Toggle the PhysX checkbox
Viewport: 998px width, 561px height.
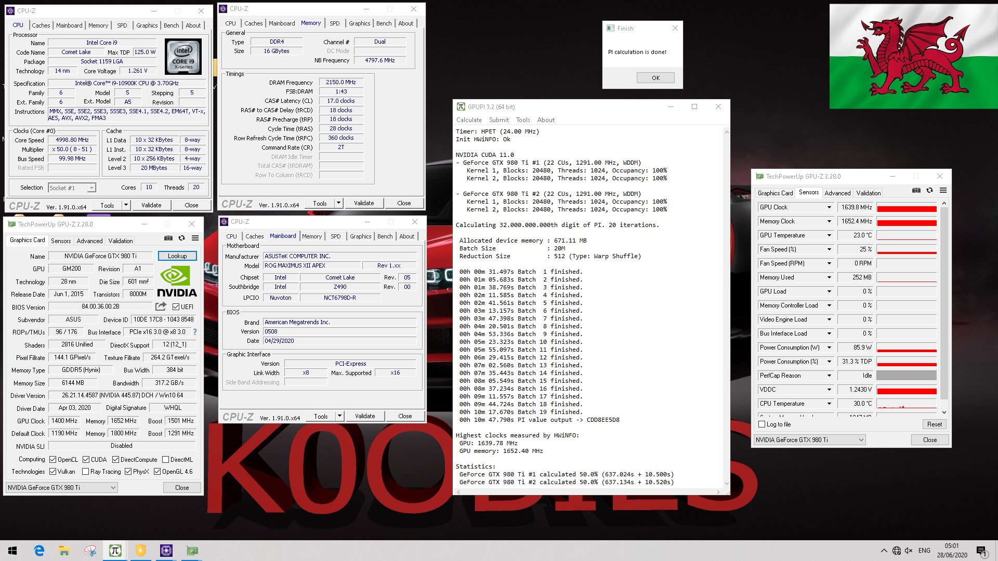[x=128, y=472]
